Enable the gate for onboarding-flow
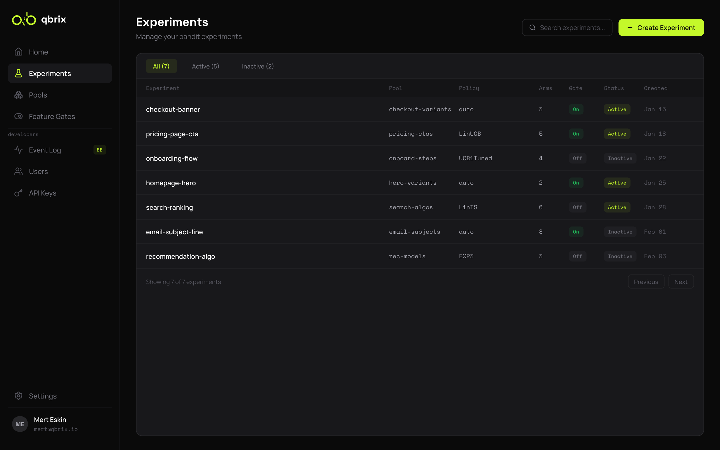This screenshot has width=720, height=450. (x=577, y=158)
